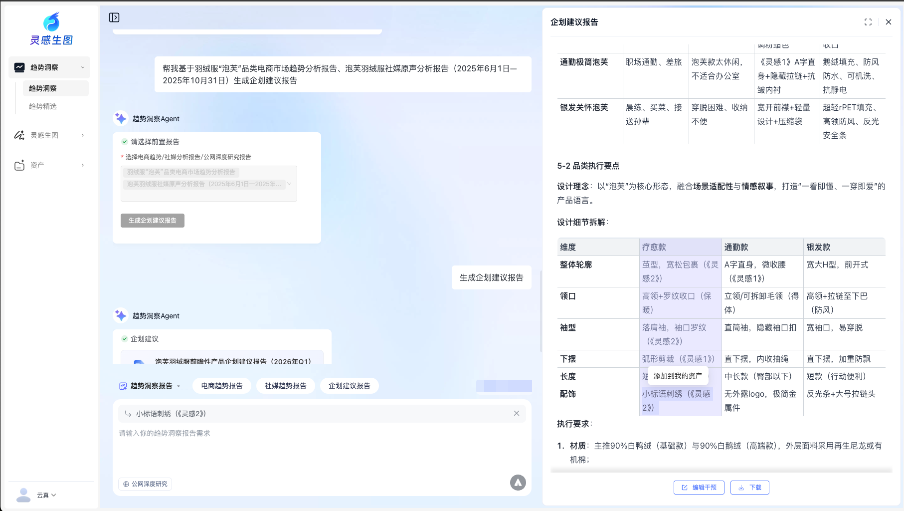Click 添加到我的资产 popup
The image size is (904, 511).
(678, 376)
